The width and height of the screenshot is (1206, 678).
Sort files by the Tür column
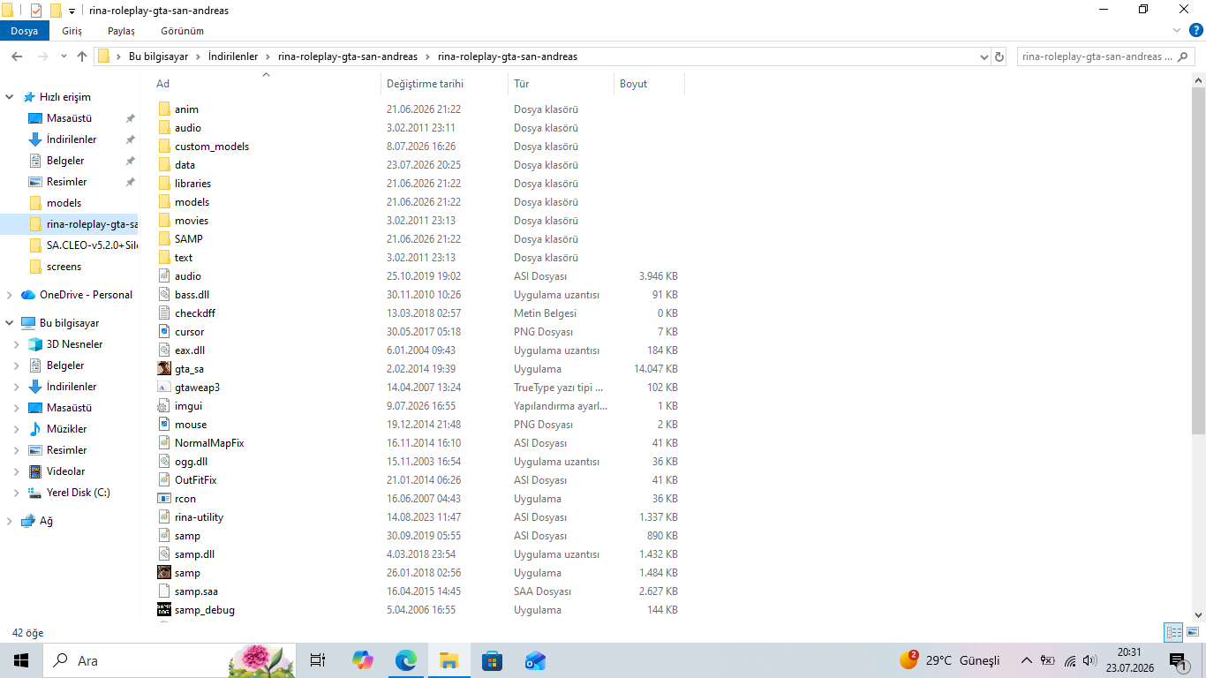(x=561, y=84)
